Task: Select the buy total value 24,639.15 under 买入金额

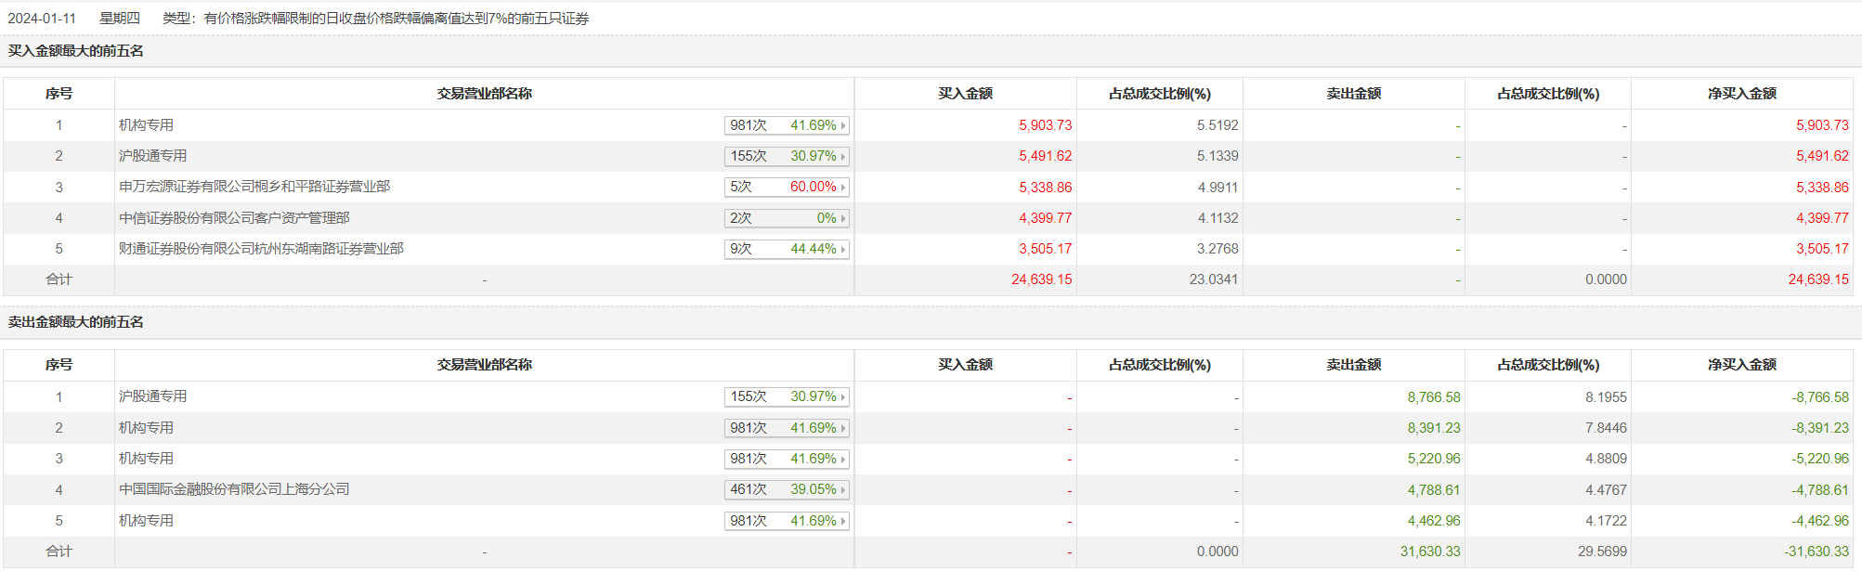Action: pyautogui.click(x=1041, y=279)
